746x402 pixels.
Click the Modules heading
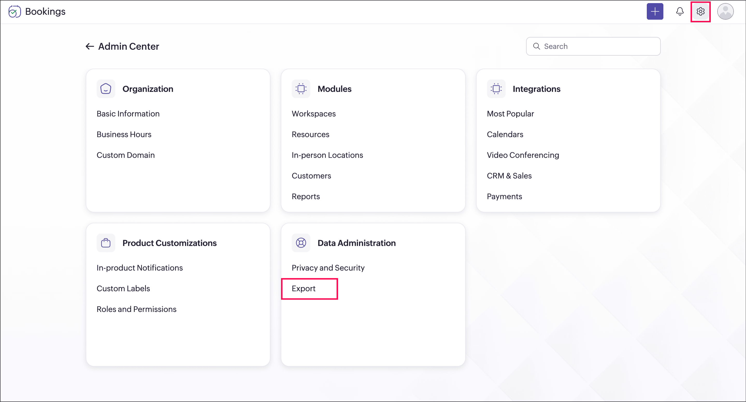(334, 89)
